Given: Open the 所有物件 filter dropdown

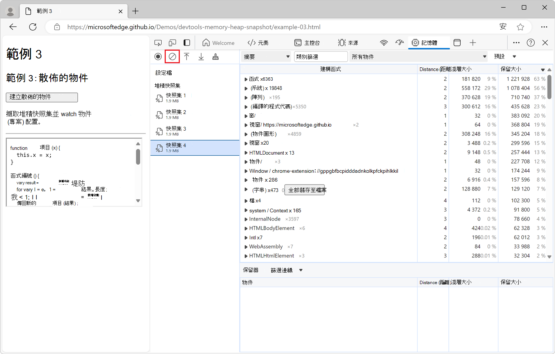Looking at the screenshot, I should point(419,57).
